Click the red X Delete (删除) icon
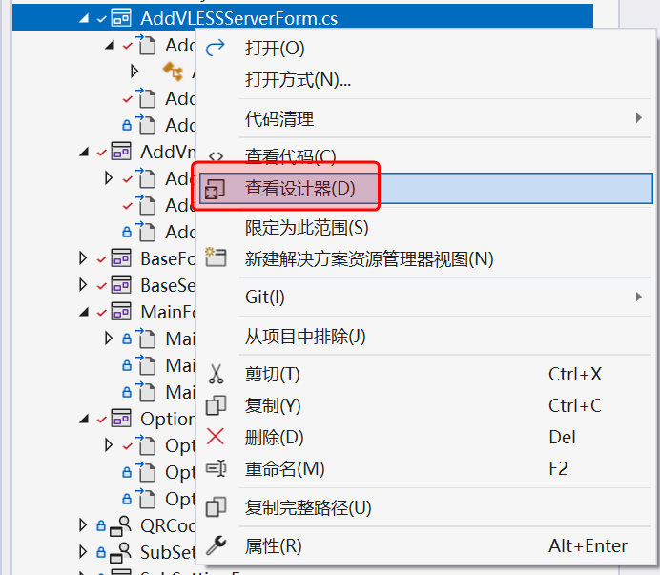This screenshot has width=660, height=575. 217,437
